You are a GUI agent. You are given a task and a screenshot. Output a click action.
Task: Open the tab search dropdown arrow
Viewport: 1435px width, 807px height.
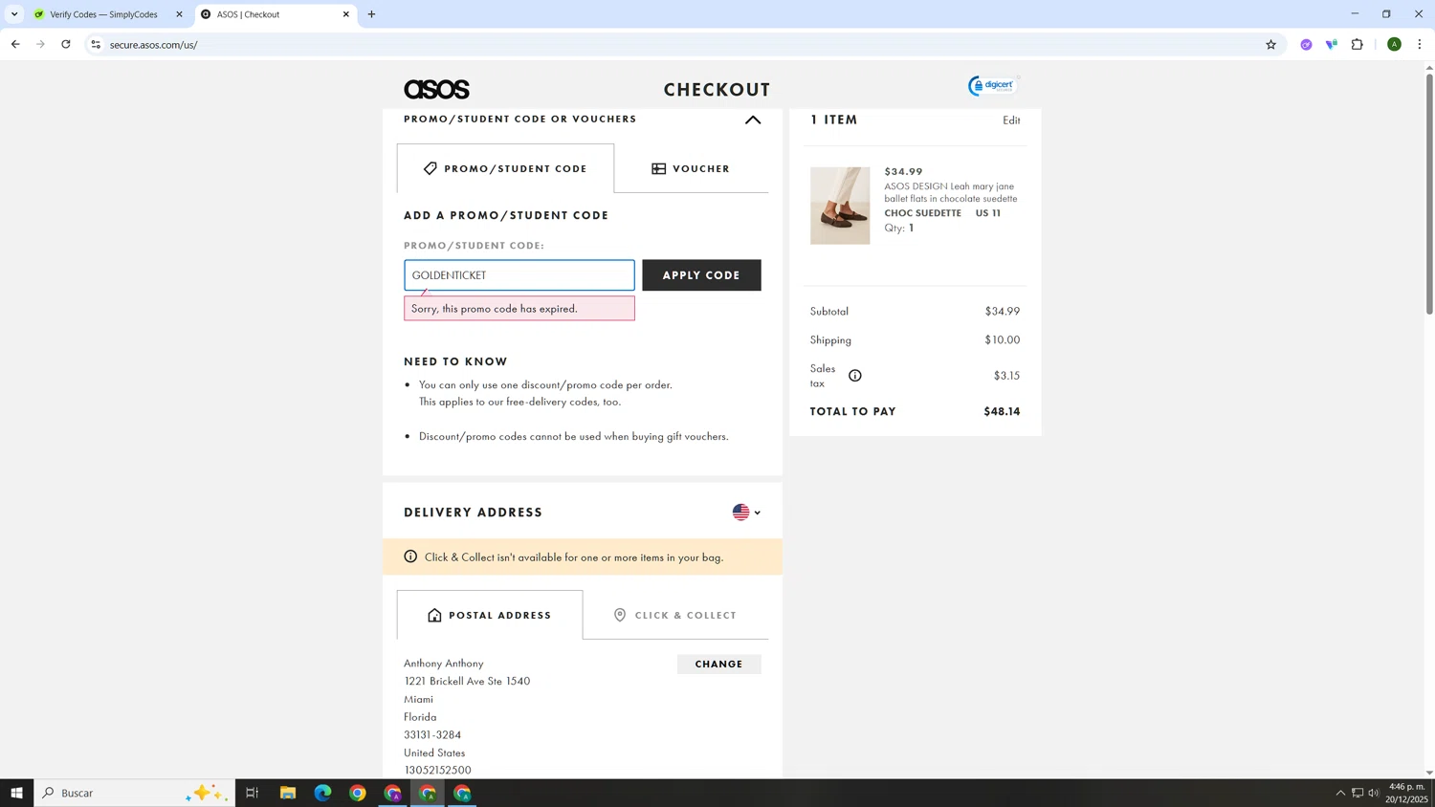pos(14,14)
